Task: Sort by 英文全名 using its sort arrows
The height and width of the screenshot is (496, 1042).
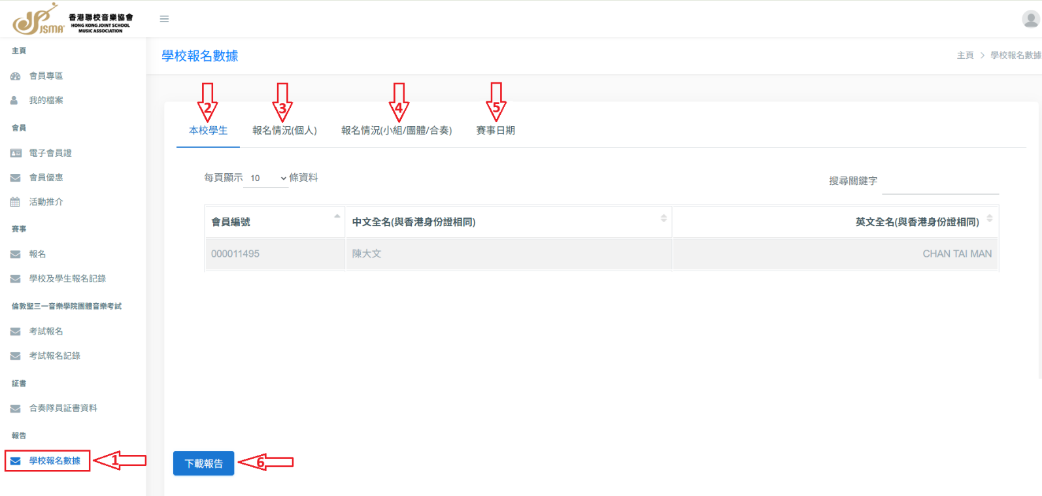Action: coord(990,218)
